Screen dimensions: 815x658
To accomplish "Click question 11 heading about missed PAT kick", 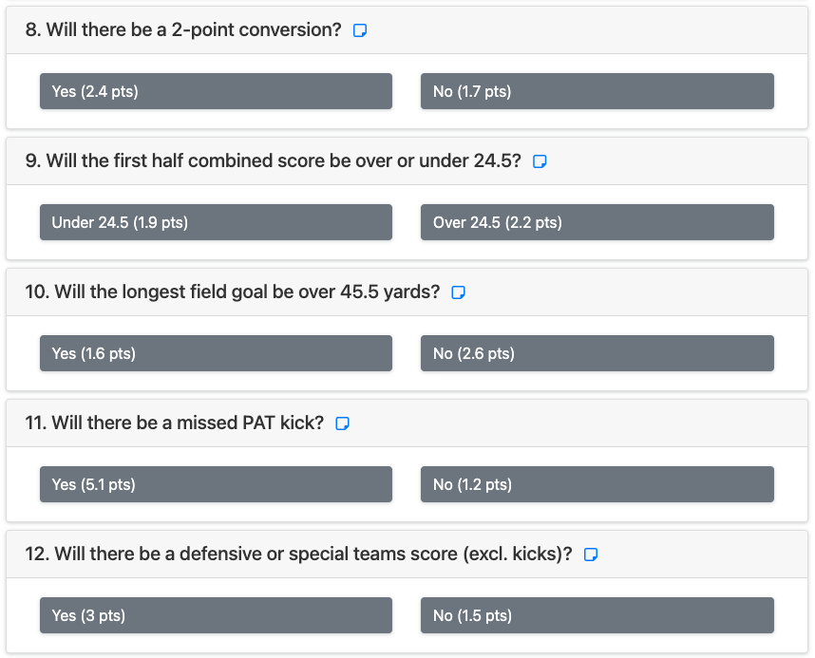I will [175, 423].
